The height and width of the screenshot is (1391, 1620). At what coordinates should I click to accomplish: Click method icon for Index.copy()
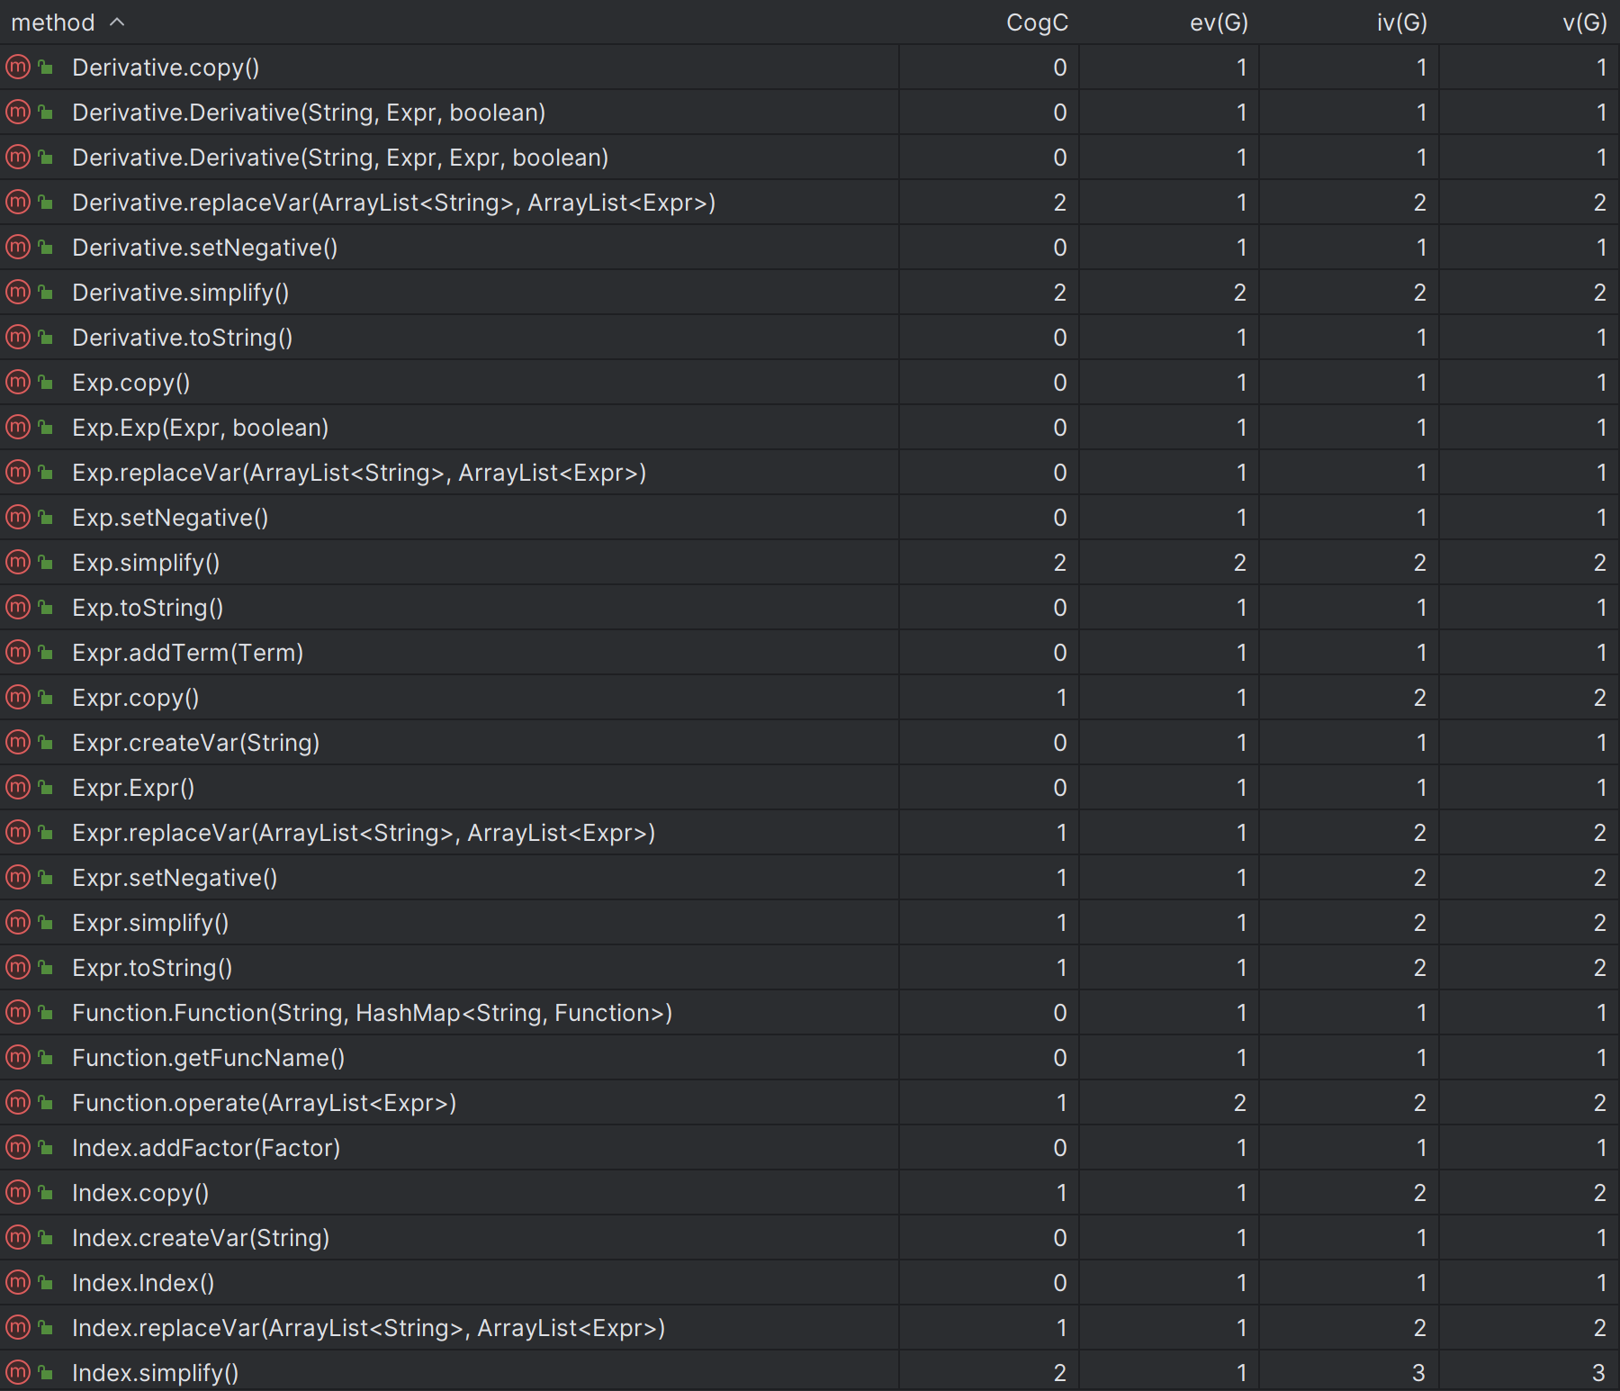18,1192
